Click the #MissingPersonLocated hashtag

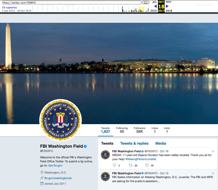click(141, 159)
